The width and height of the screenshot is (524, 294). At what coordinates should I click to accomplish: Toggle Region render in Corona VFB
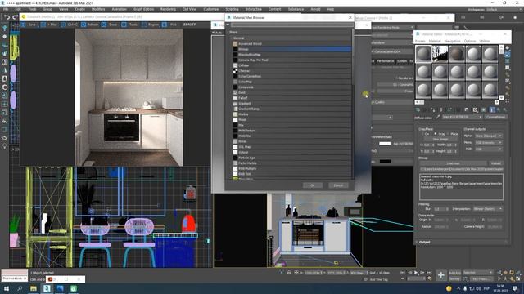click(x=151, y=24)
